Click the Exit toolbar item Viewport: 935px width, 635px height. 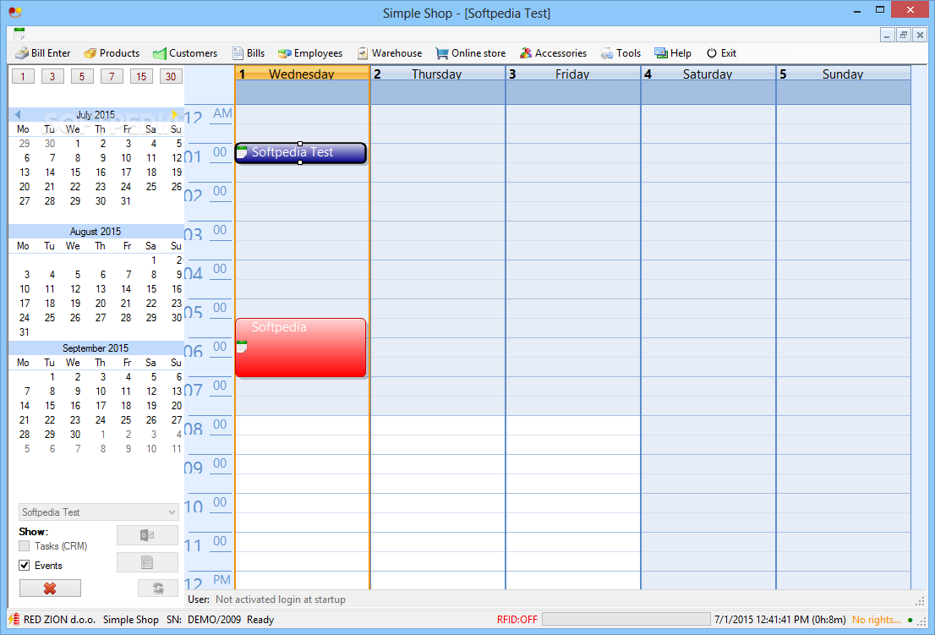721,53
